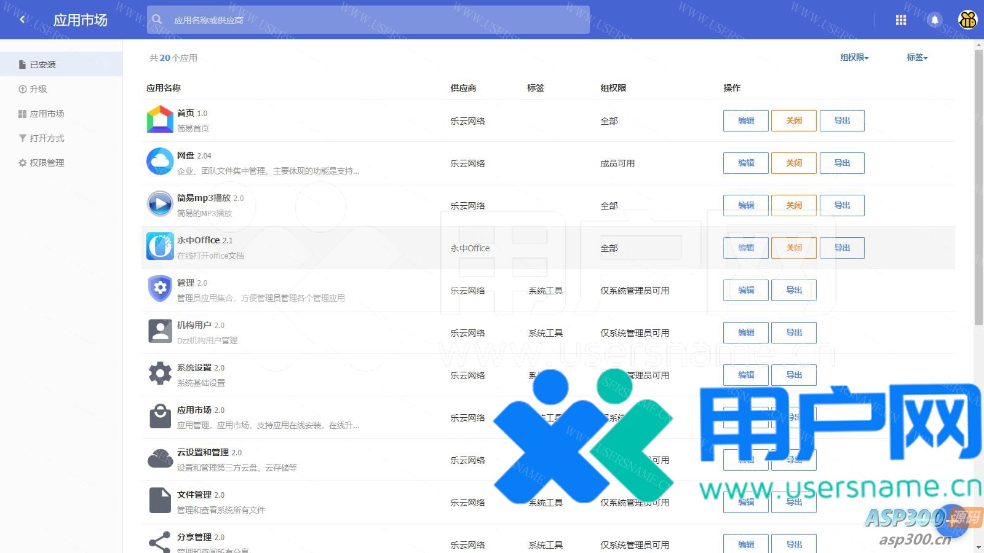Screen dimensions: 984x553
Task: Click the 云设置和管理 cloud icon
Action: coord(160,458)
